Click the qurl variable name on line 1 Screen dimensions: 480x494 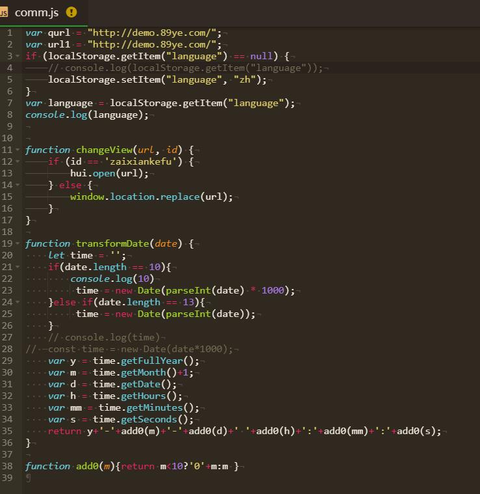(58, 33)
